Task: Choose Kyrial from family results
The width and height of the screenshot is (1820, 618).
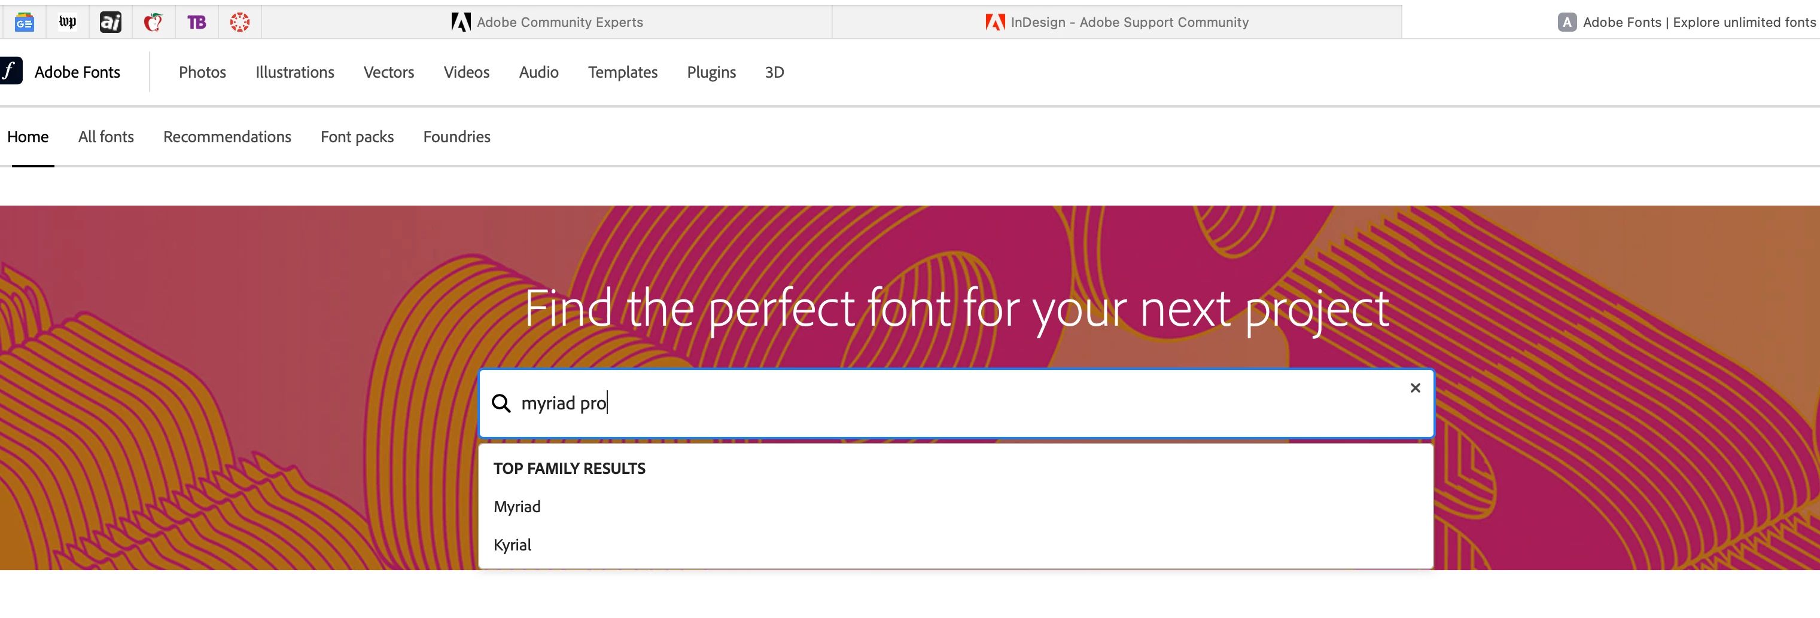Action: (x=956, y=544)
